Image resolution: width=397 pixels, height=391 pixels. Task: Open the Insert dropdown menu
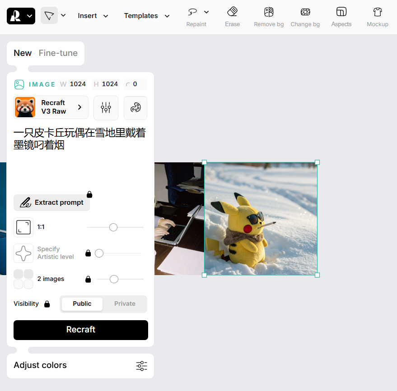click(x=93, y=16)
